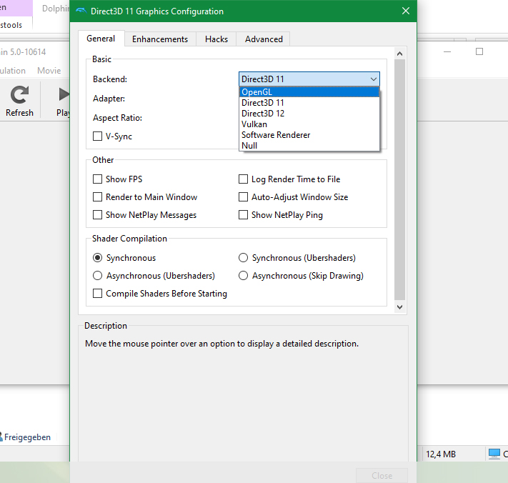Screen dimensions: 508x483
Task: Open the Movie menu in Dolphin
Action: click(x=49, y=71)
